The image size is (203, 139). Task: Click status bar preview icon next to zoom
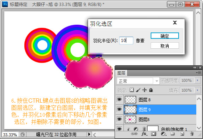[x=23, y=135]
